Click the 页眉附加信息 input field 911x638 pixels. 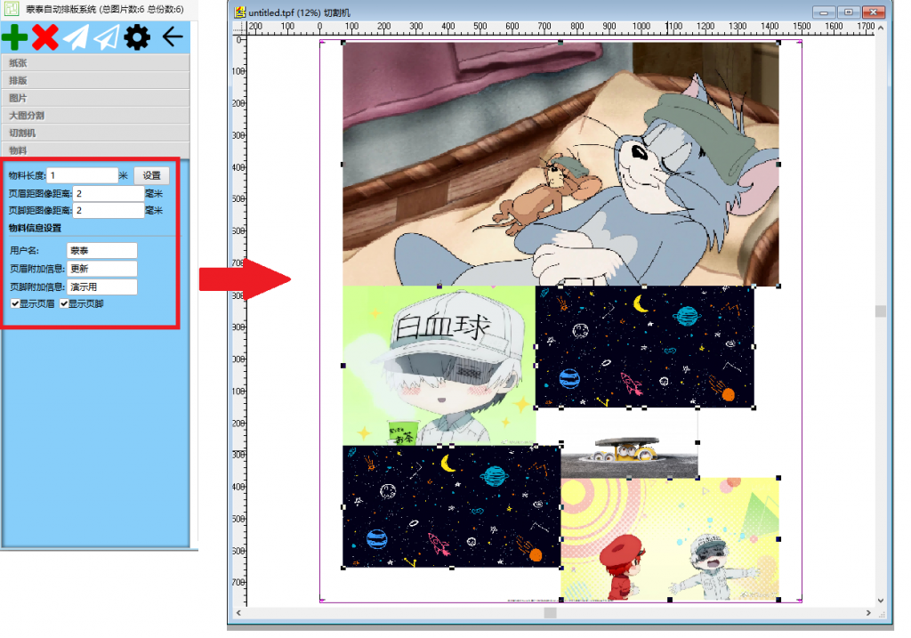point(102,269)
